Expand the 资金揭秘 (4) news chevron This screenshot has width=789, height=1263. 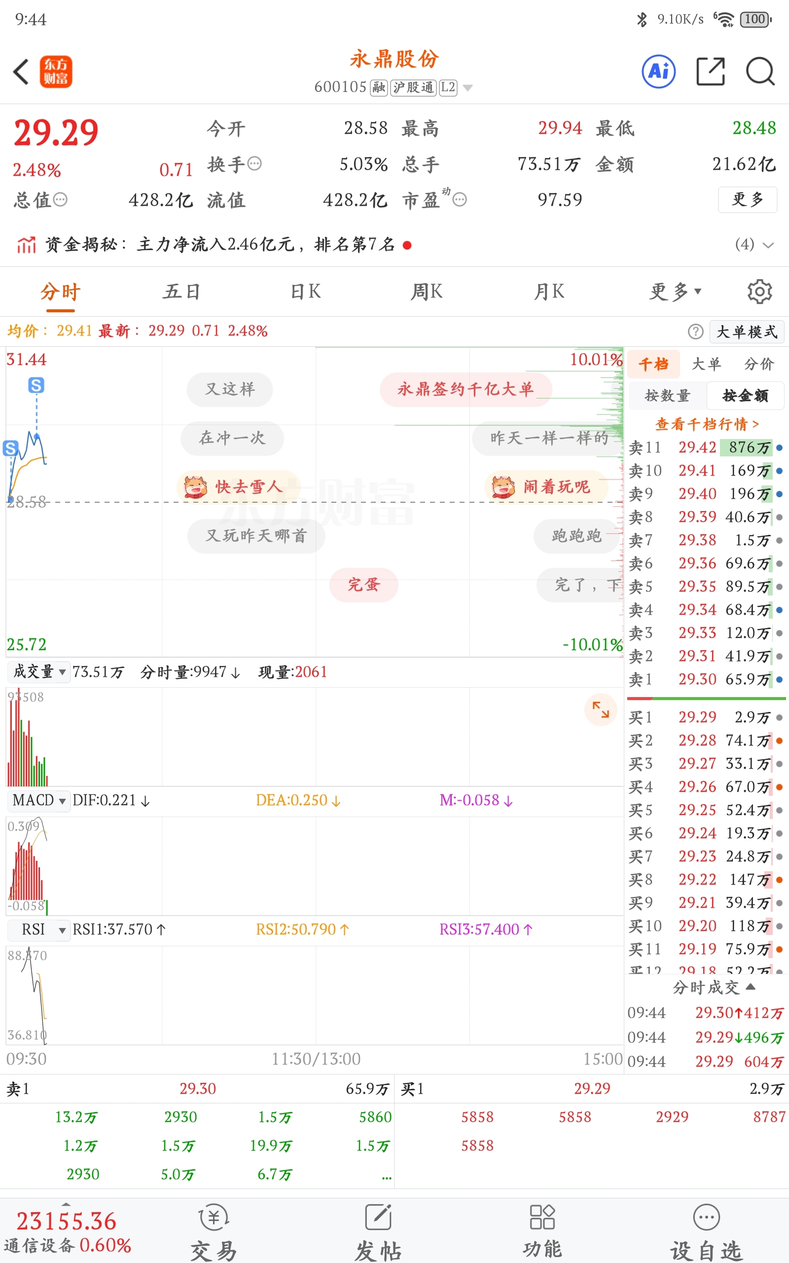[768, 244]
